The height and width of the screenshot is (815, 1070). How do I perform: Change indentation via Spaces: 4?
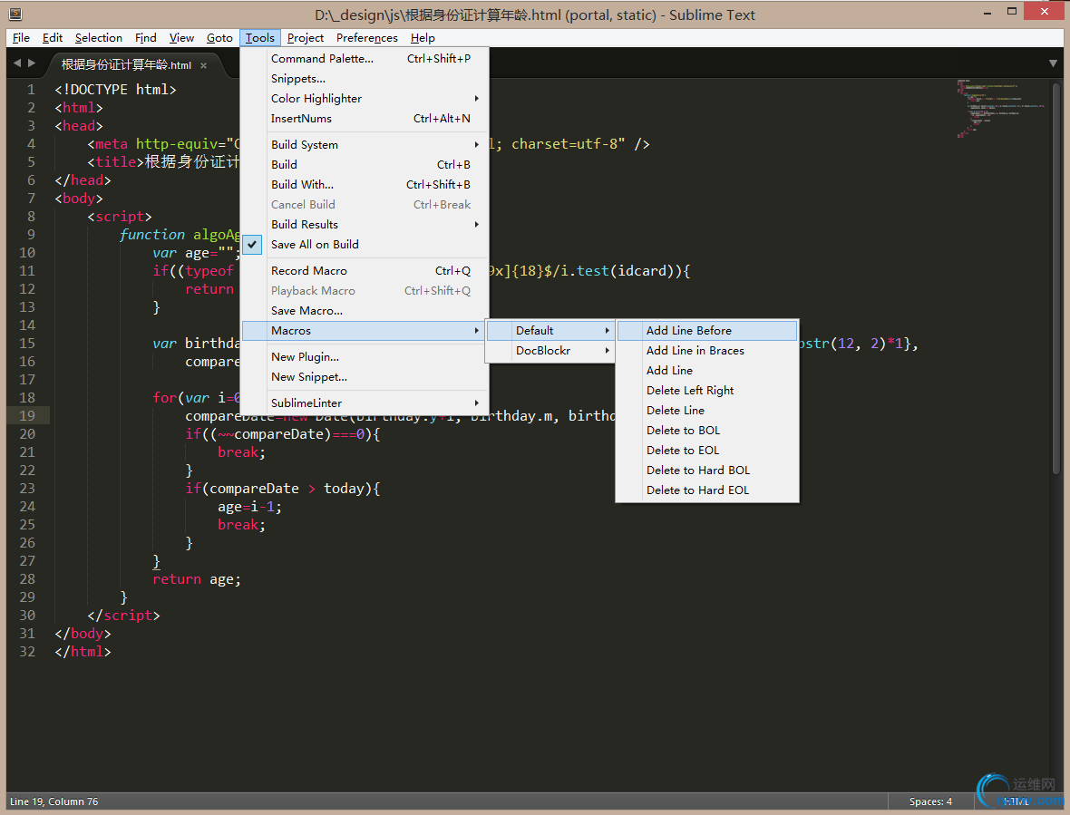[930, 801]
